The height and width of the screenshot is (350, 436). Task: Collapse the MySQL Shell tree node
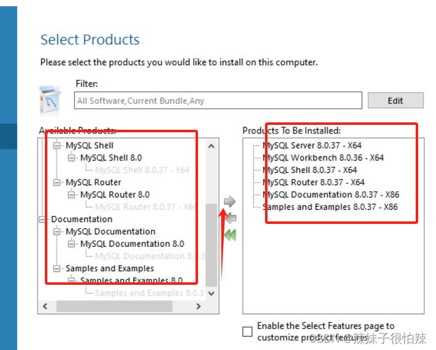click(x=57, y=146)
